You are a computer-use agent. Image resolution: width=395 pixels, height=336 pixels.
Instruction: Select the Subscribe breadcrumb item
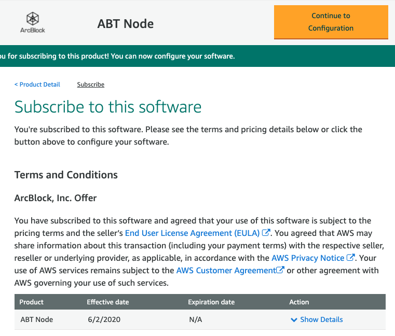(91, 85)
